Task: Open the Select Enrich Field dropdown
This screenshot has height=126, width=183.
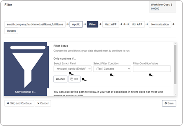Action: [73, 69]
